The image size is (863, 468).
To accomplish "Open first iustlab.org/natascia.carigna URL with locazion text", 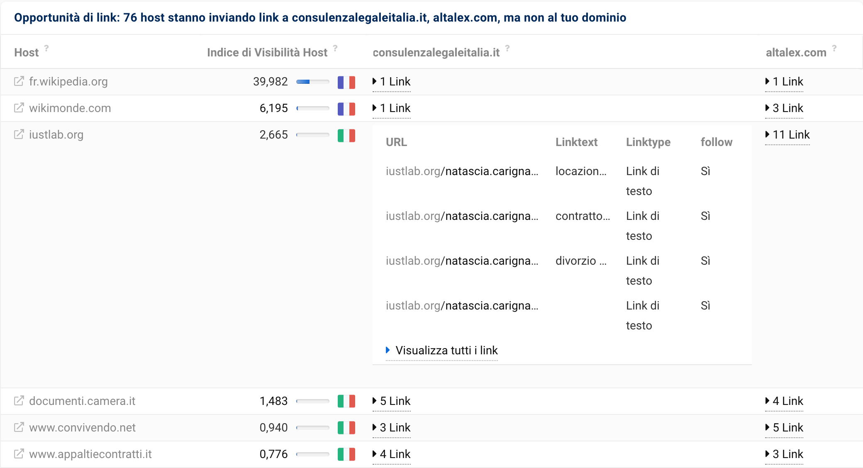I will click(462, 171).
